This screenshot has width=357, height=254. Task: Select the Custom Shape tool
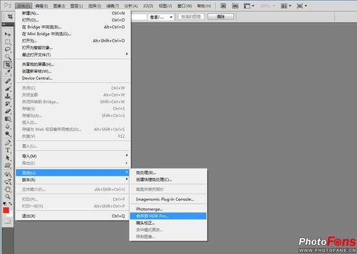[x=8, y=166]
